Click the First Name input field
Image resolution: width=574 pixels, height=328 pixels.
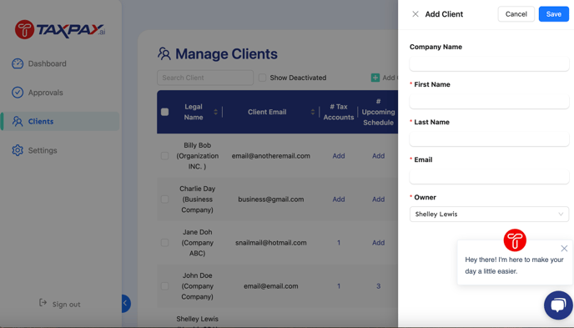click(x=489, y=101)
